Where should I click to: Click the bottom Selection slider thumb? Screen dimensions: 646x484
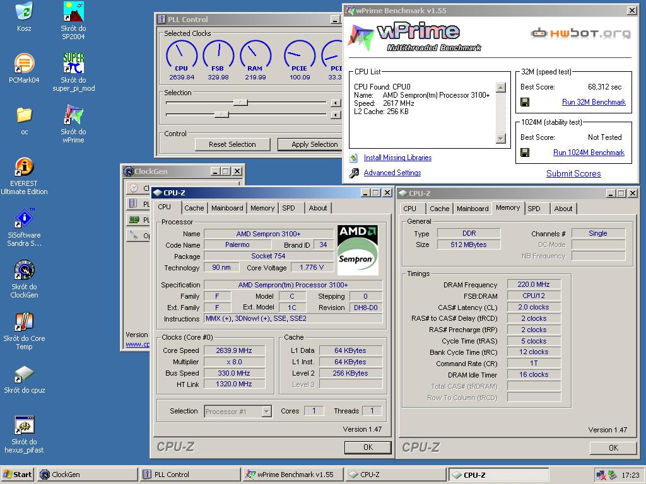click(221, 115)
